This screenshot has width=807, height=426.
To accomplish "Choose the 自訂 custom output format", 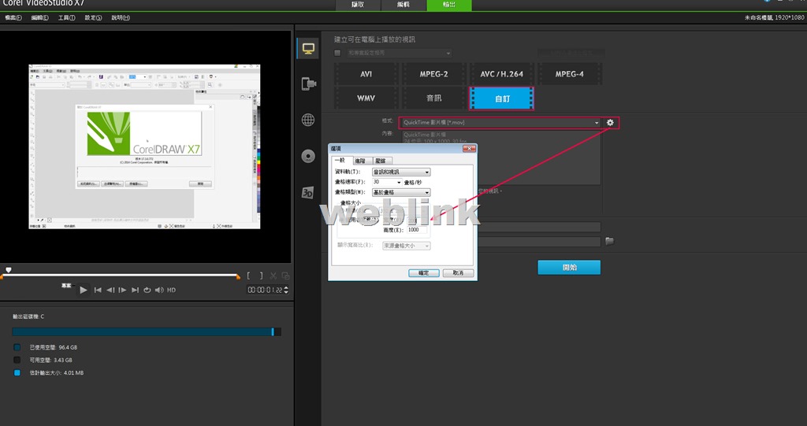I will 502,98.
